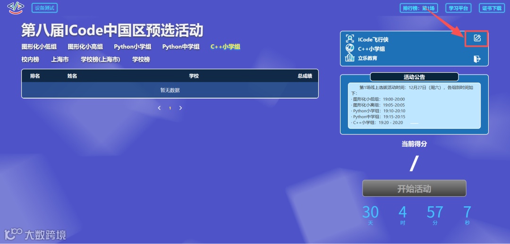Click the school building icon beside 立乐教育

tap(349, 58)
